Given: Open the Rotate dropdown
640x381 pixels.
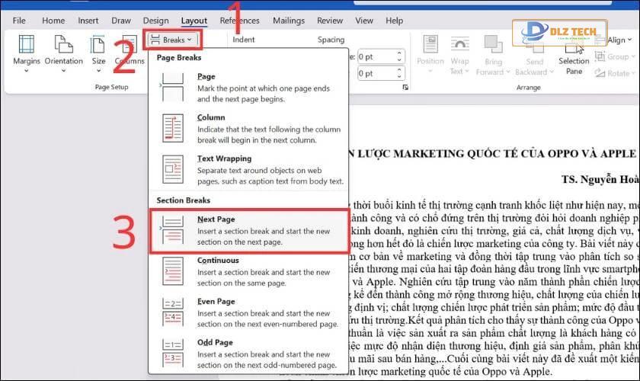Looking at the screenshot, I should click(615, 73).
